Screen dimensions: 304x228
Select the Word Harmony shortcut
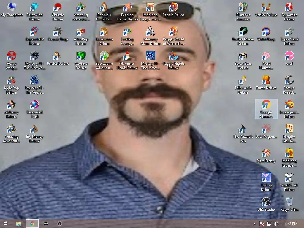click(266, 61)
